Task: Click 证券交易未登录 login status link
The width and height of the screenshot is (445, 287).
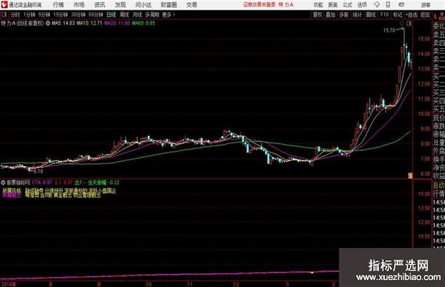Action: (x=259, y=5)
